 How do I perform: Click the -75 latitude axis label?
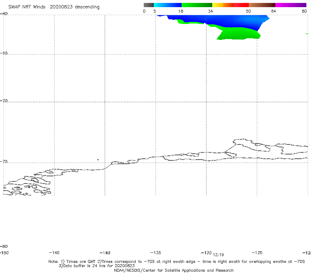pyautogui.click(x=4, y=162)
